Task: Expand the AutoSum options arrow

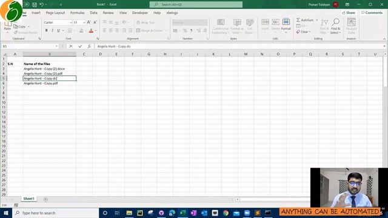Action: [316, 20]
